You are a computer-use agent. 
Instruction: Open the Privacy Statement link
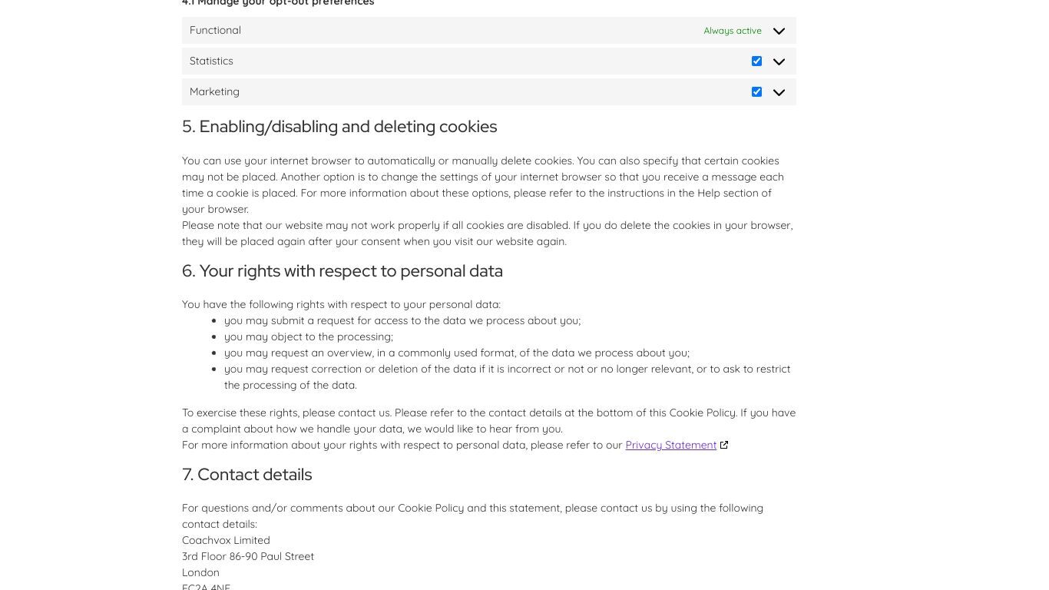670,445
